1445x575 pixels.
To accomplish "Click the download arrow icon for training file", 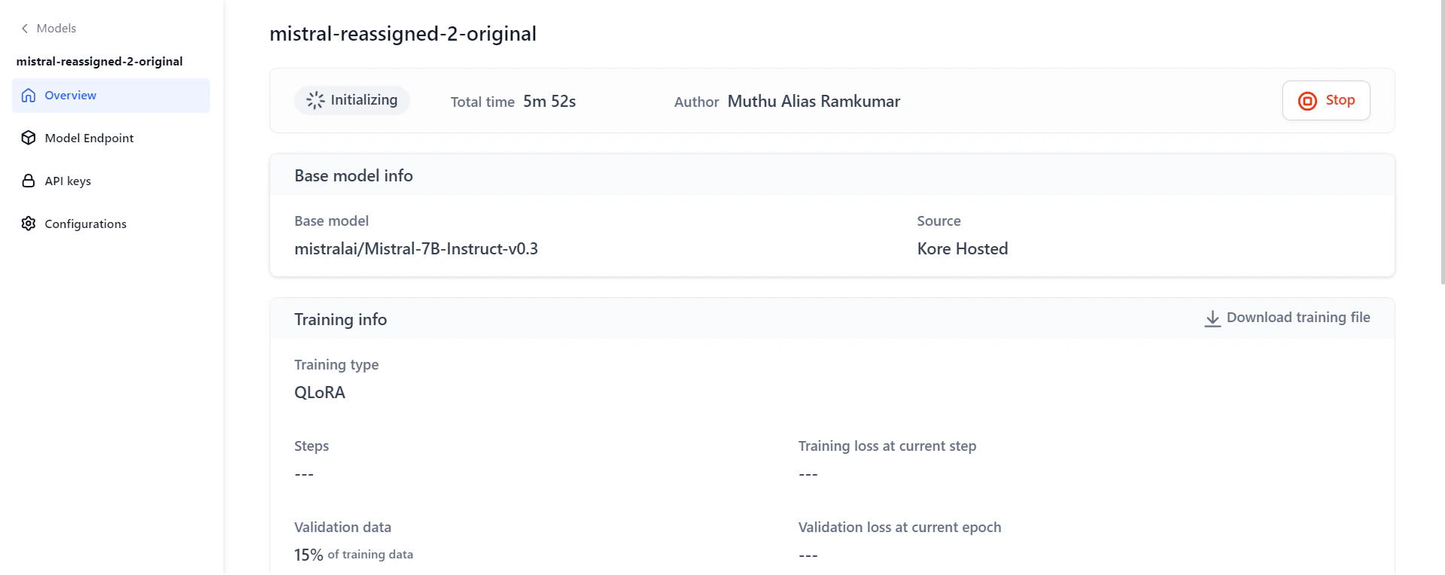I will pyautogui.click(x=1212, y=318).
